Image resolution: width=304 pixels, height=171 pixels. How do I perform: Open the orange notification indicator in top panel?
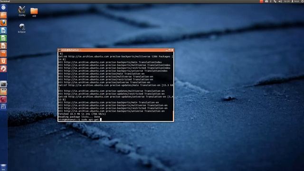click(x=261, y=1)
